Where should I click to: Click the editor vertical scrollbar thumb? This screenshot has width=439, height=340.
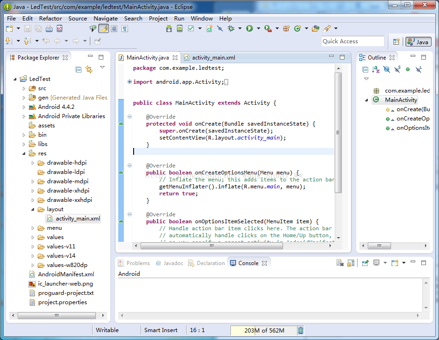coord(338,133)
